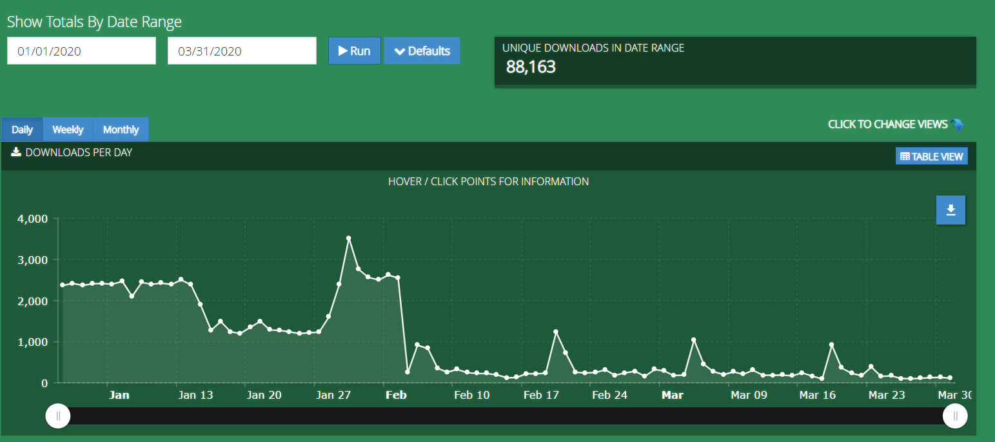
Task: Click the Feb 24 x-axis label
Action: pos(610,395)
